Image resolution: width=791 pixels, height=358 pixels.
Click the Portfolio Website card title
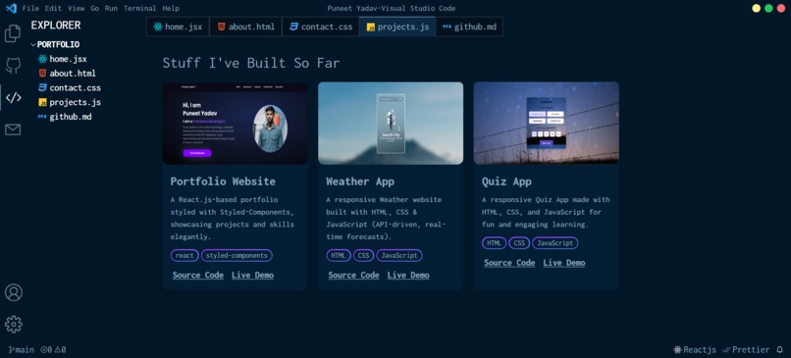(223, 181)
